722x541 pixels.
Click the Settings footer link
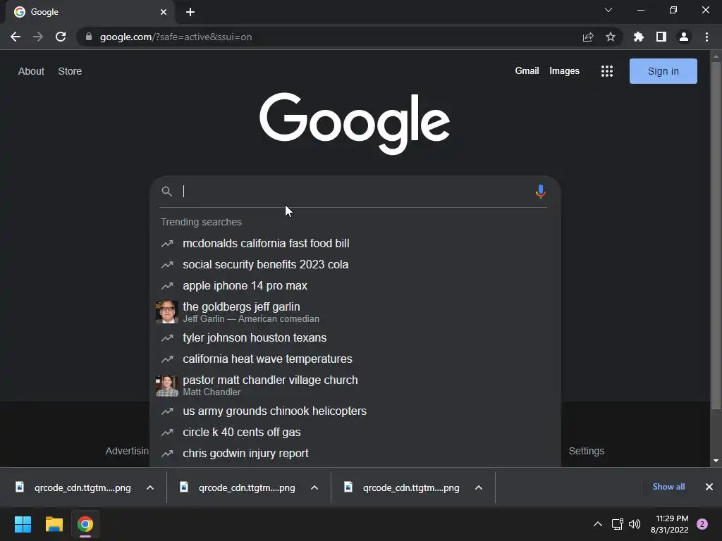(x=586, y=451)
